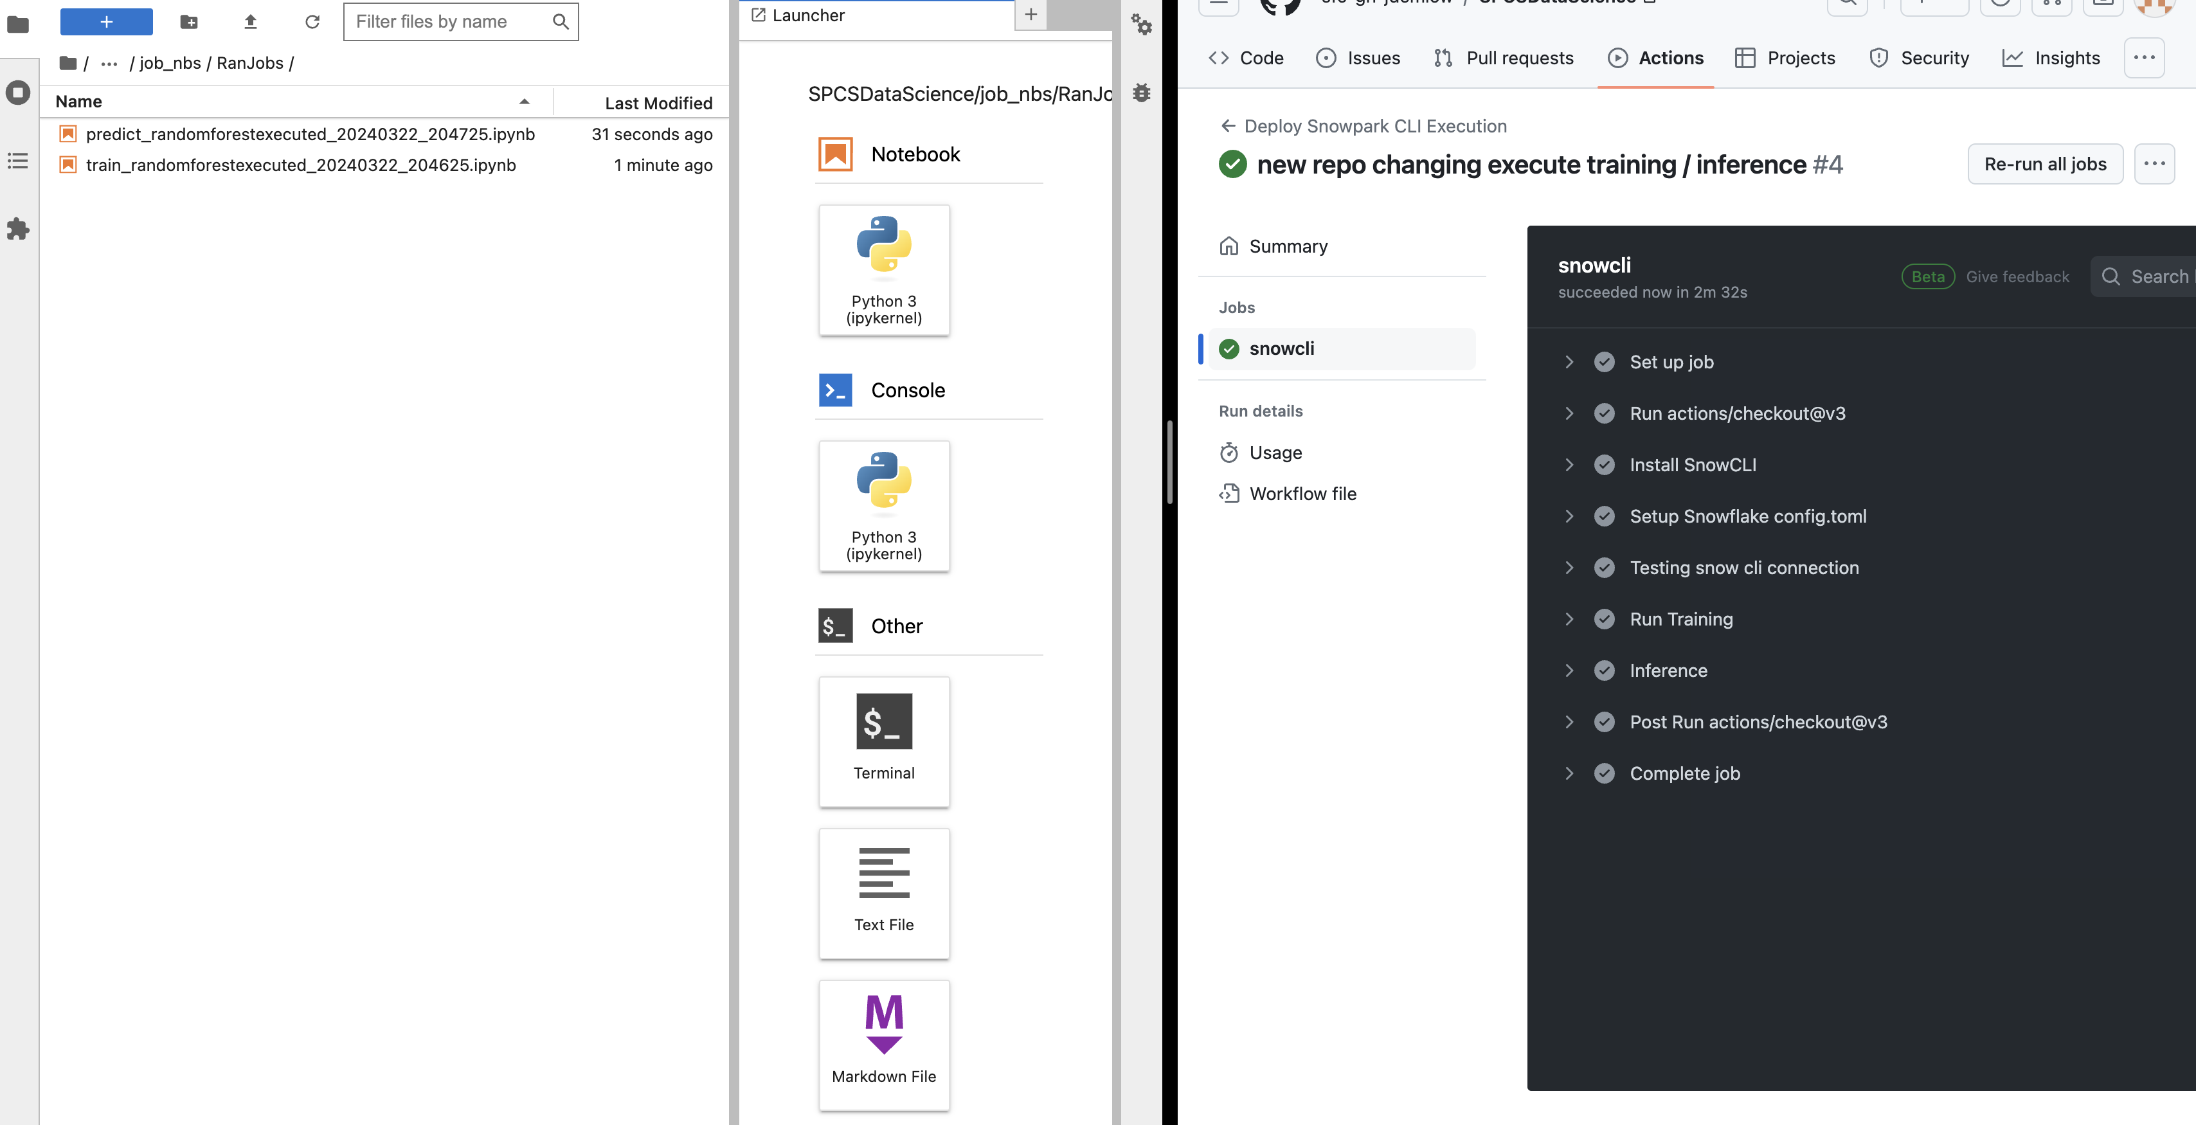Expand the Run Training step
Viewport: 2196px width, 1125px height.
1569,618
